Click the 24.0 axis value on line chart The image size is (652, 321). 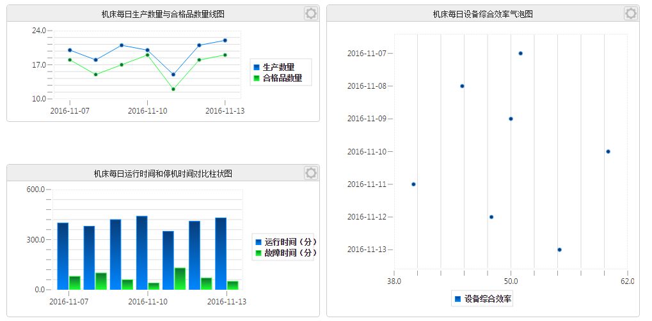coord(40,30)
